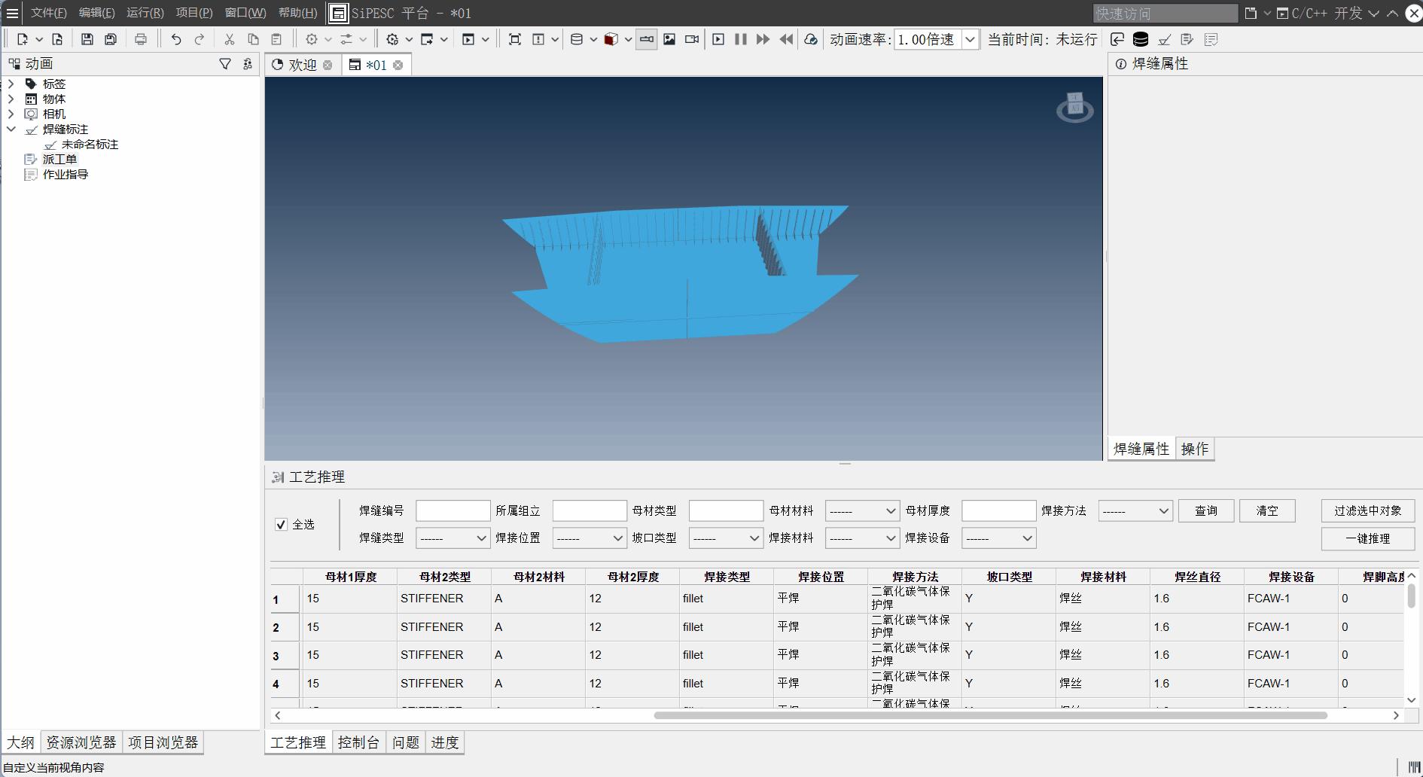The image size is (1423, 777).
Task: Collapse the 焊缝标注 tree node
Action: (x=11, y=129)
